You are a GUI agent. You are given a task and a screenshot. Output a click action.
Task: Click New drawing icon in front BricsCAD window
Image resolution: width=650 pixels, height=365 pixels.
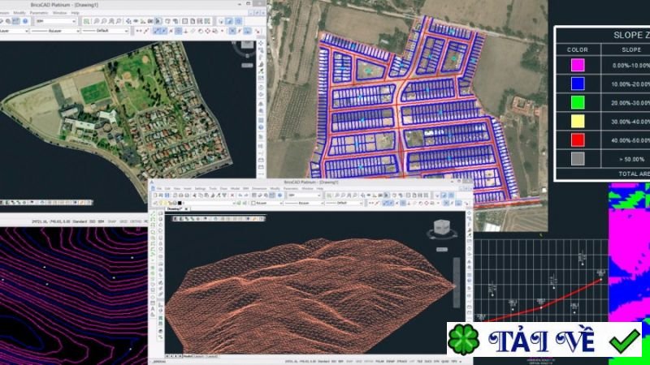pos(155,195)
